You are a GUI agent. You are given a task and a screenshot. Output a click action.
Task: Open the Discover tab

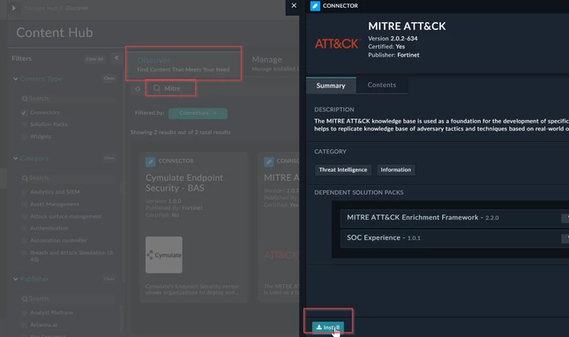point(183,64)
